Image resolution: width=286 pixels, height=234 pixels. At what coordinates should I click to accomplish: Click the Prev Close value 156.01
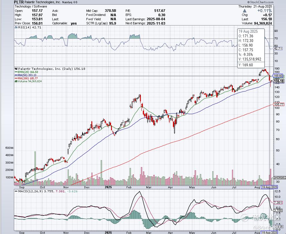point(37,23)
